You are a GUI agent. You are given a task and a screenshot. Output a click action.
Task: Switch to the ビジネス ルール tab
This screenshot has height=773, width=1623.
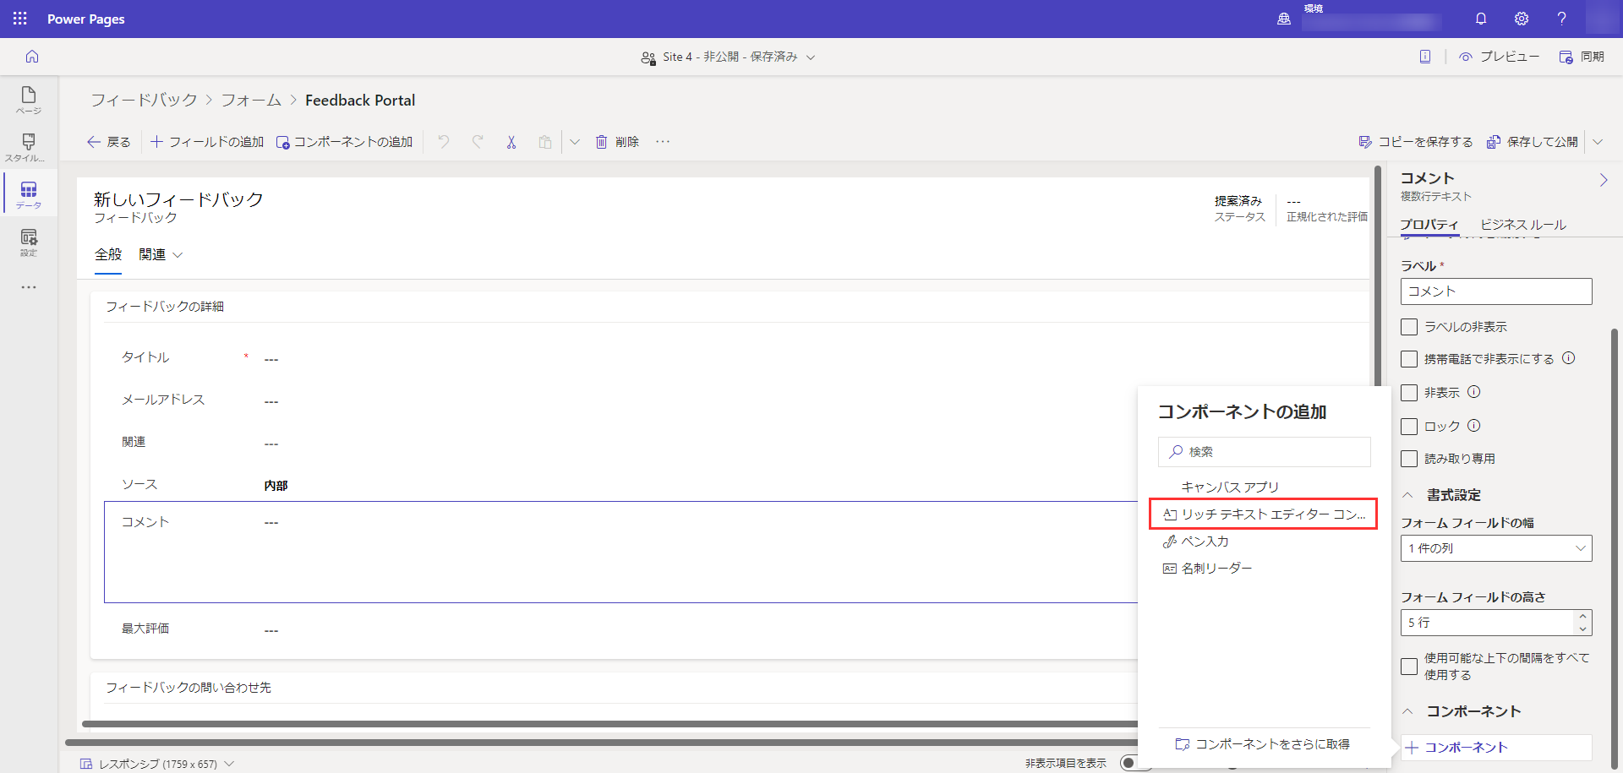coord(1522,225)
